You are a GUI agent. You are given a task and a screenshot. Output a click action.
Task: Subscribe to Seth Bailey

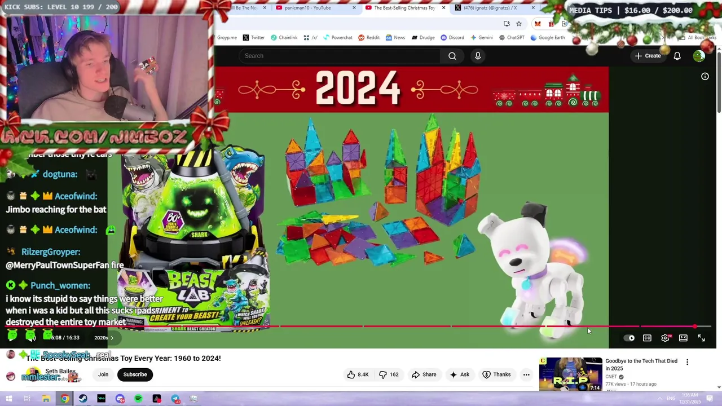tap(135, 374)
